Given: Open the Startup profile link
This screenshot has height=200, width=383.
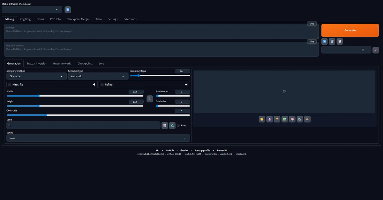Looking at the screenshot, I should [x=202, y=150].
